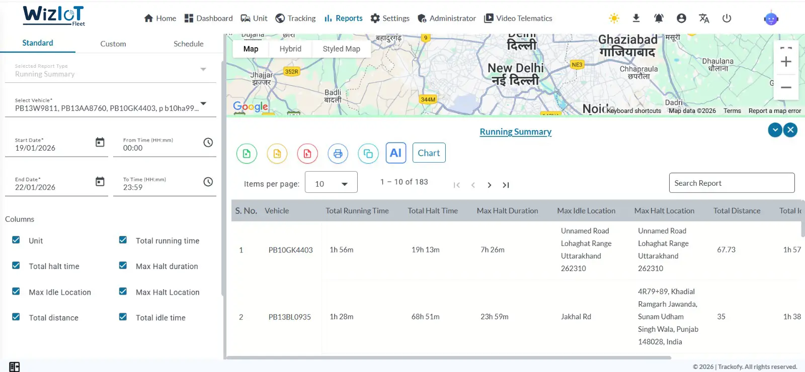
Task: Go to the last report page
Action: [506, 185]
